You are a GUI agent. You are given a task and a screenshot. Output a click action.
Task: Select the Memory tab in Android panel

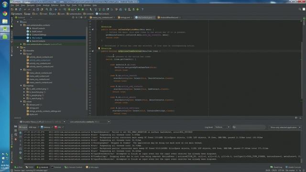click(x=46, y=128)
